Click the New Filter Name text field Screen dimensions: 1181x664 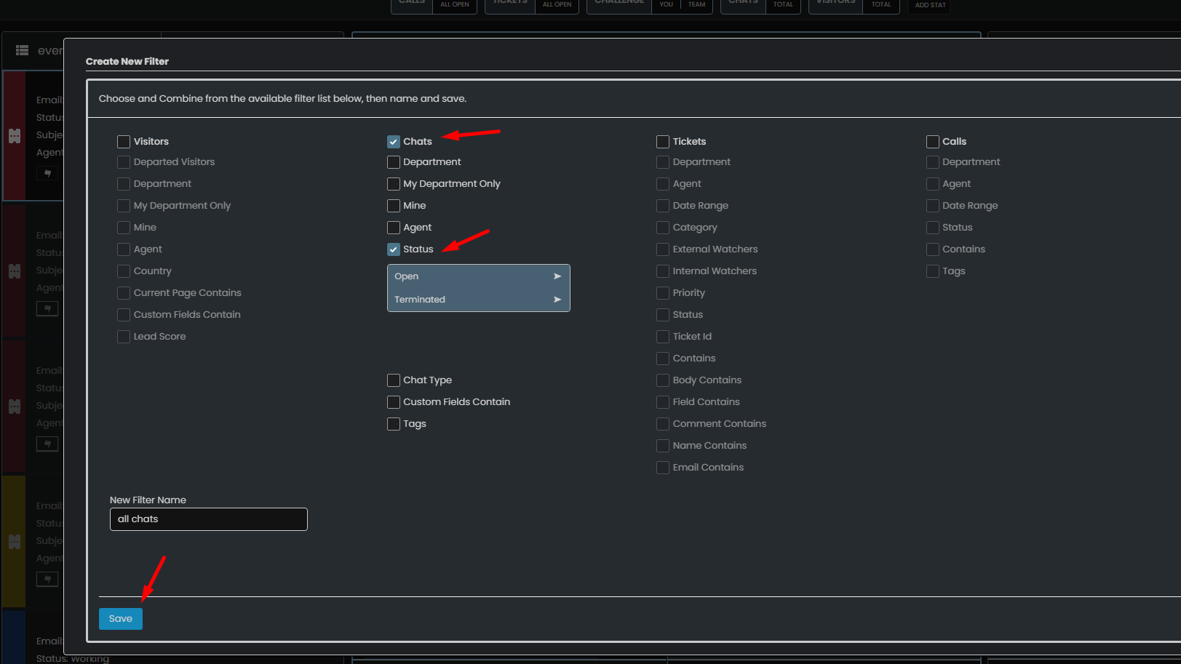coord(208,519)
